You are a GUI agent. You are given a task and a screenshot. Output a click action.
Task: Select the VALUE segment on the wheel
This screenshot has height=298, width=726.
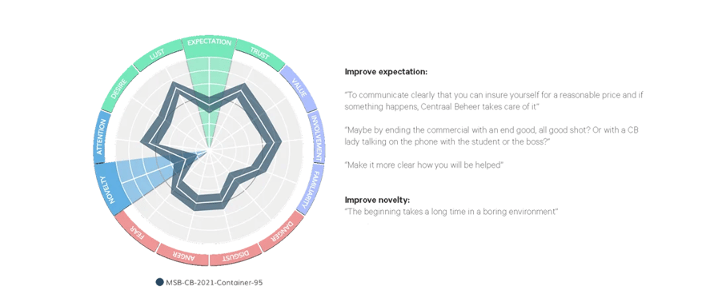pos(299,88)
